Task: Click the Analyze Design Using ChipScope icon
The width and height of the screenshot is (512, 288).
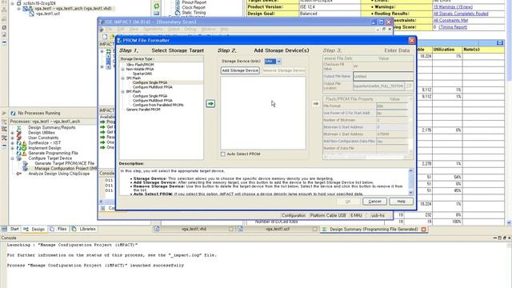Action: pos(19,174)
